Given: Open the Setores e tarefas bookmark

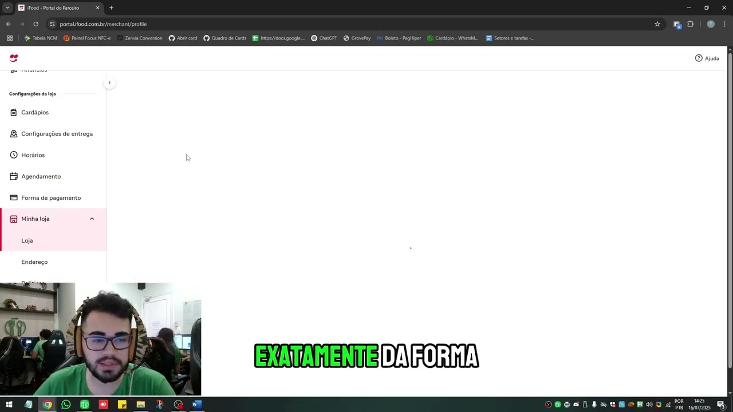Looking at the screenshot, I should 510,38.
